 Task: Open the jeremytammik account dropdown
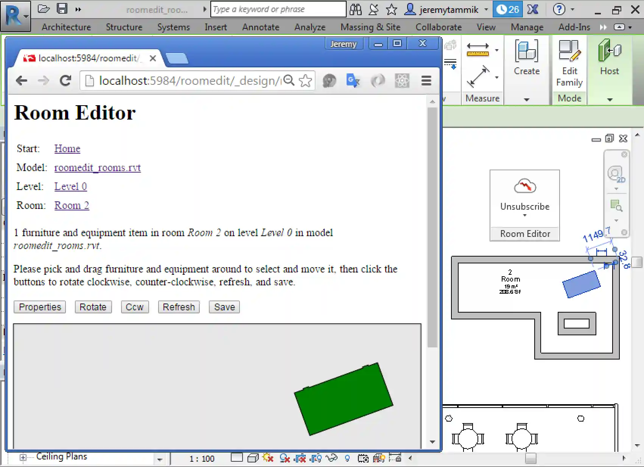486,9
